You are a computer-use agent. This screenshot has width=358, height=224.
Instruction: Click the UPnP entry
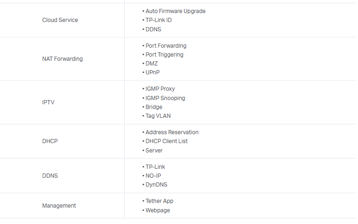coord(153,72)
